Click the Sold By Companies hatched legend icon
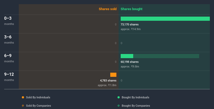The image size is (214, 109). click(23, 106)
